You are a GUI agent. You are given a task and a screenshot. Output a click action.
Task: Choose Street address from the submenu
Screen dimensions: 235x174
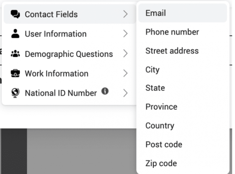coord(183,51)
